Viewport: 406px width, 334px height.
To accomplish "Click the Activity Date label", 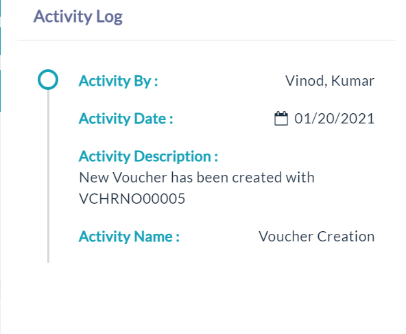I will pos(126,119).
